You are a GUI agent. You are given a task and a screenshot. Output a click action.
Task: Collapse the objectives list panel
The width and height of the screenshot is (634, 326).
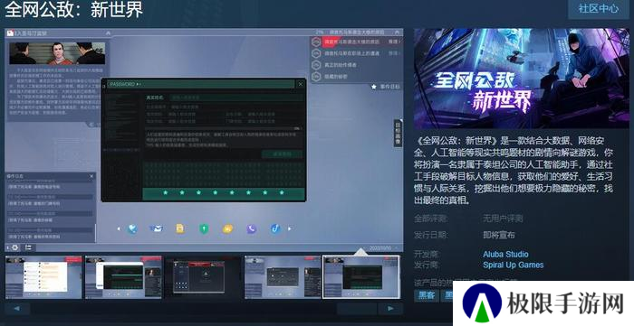(397, 33)
